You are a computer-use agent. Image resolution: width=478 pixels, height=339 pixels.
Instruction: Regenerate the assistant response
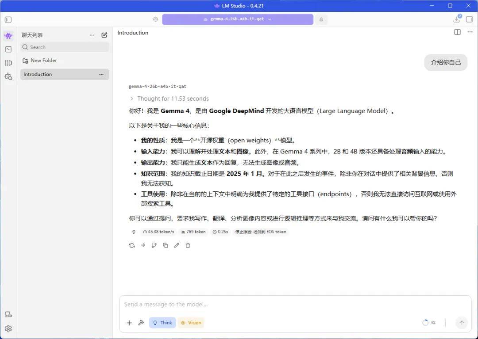coord(132,245)
